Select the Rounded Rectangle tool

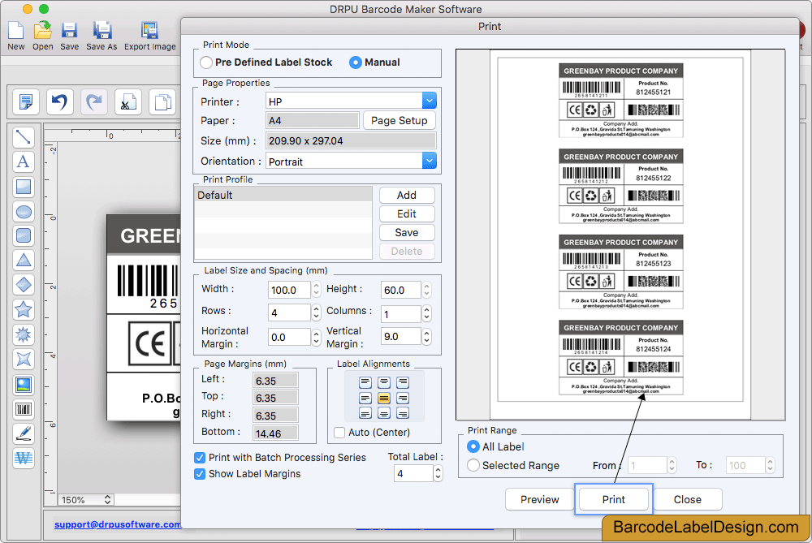click(x=24, y=236)
